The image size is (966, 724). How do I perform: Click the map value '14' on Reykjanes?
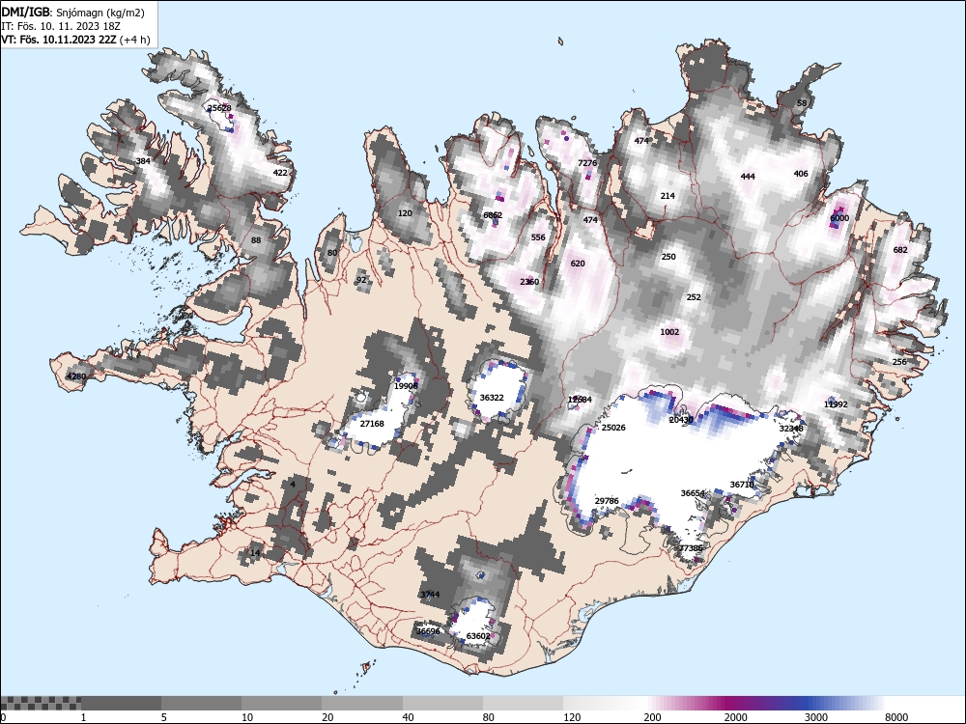255,553
